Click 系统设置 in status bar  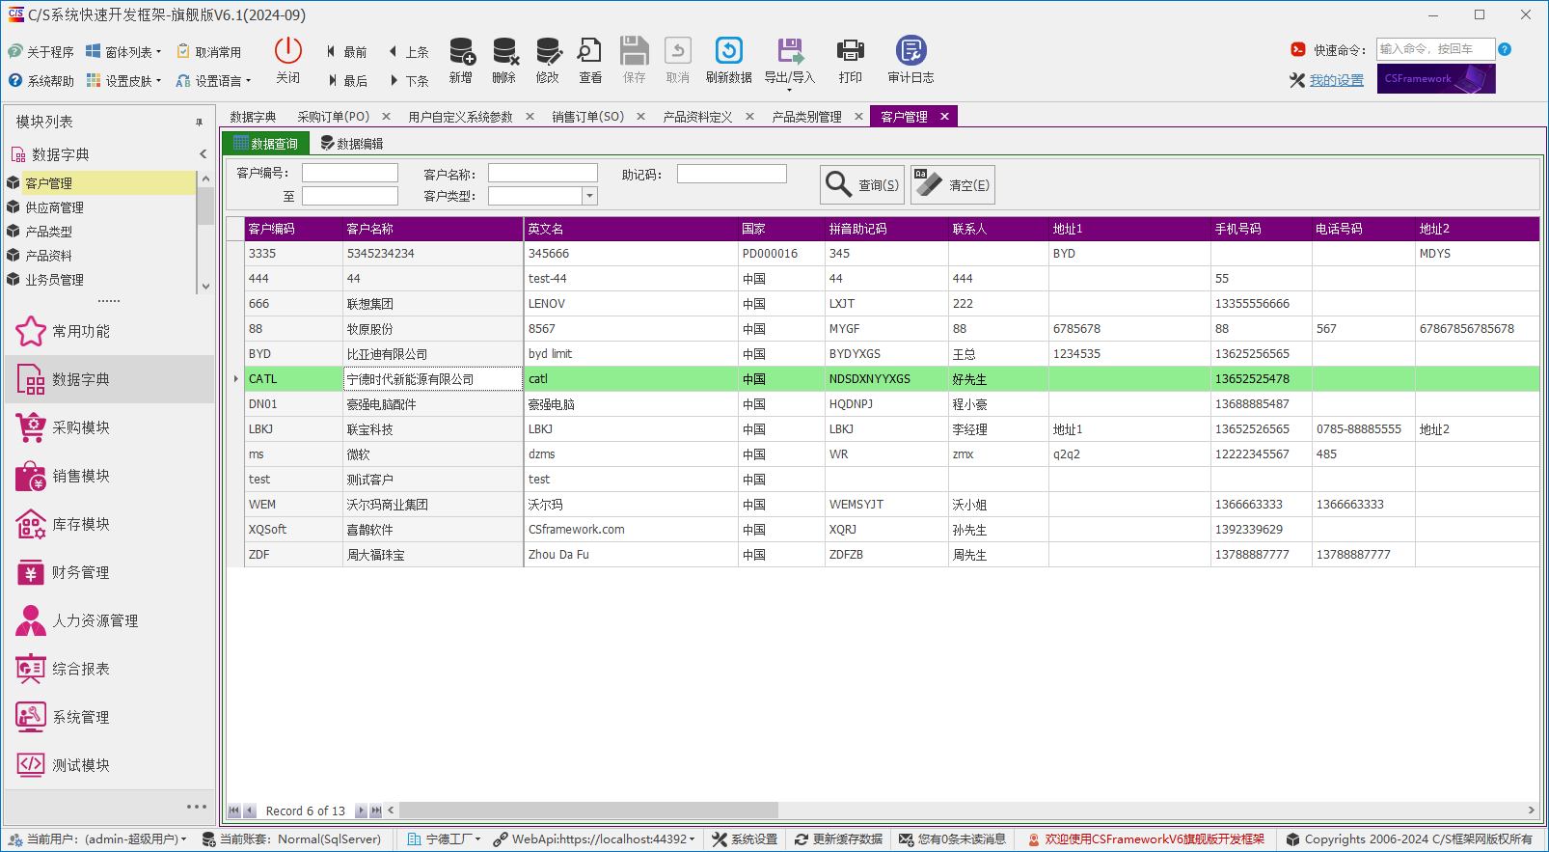pos(745,839)
